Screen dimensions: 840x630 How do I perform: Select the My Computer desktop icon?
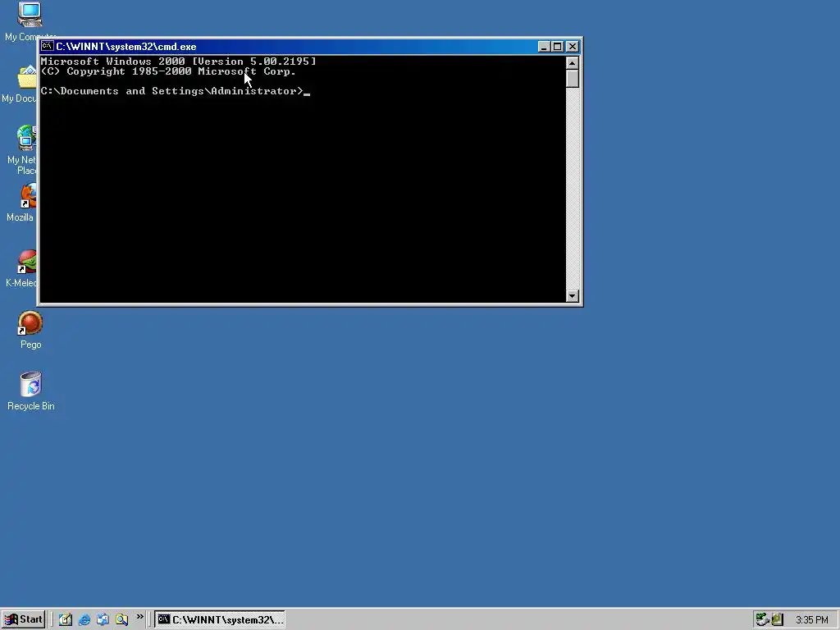pyautogui.click(x=30, y=21)
